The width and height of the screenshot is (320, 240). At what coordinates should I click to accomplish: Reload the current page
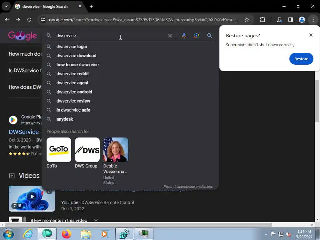click(29, 20)
